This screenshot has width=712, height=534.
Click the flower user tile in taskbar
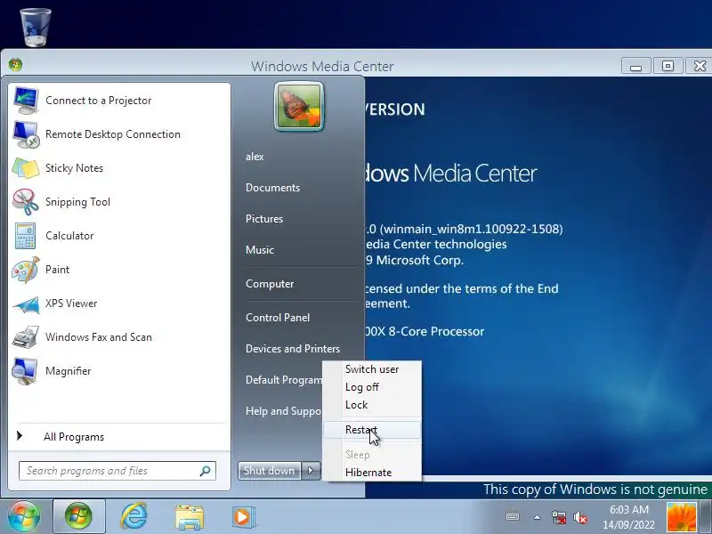pos(681,518)
